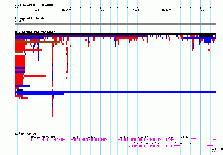Select the long brown structural variant bar
Screen dimensions: 223x155
point(37,42)
